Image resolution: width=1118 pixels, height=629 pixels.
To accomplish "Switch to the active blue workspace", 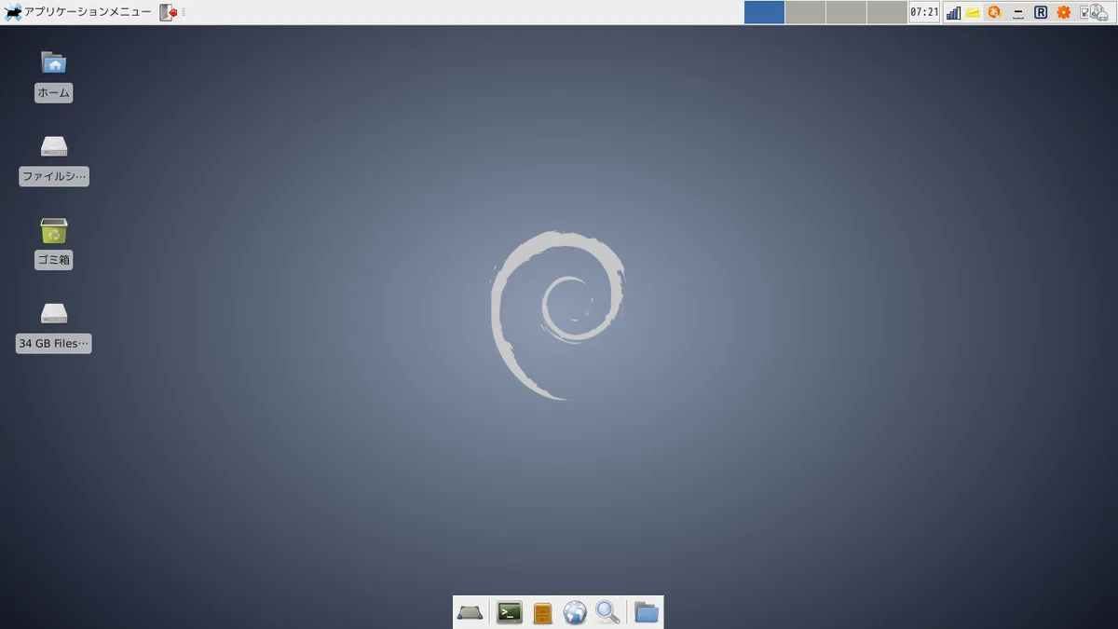I will [x=764, y=12].
